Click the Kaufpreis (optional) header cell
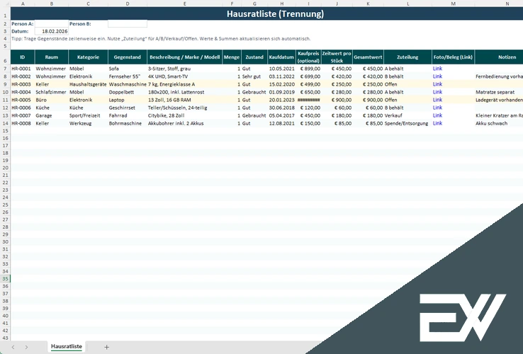Image resolution: width=523 pixels, height=354 pixels. click(x=308, y=57)
